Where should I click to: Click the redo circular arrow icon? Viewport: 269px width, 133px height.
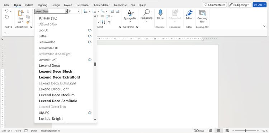[x=7, y=17]
